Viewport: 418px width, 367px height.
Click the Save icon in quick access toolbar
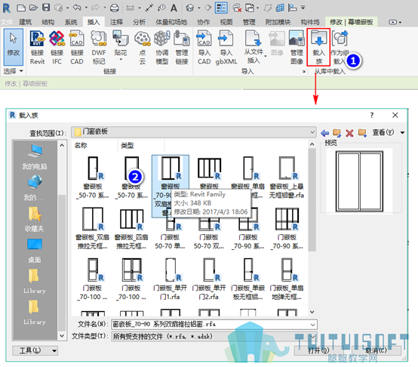point(46,8)
